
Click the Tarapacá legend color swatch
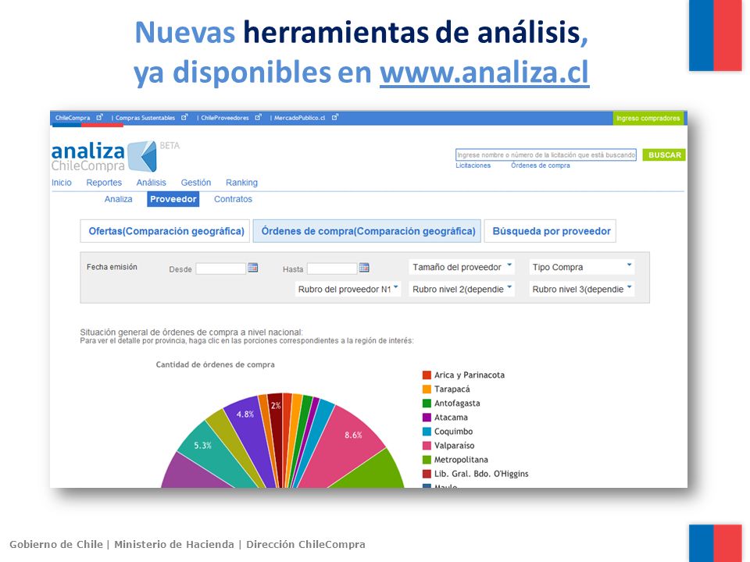point(427,389)
